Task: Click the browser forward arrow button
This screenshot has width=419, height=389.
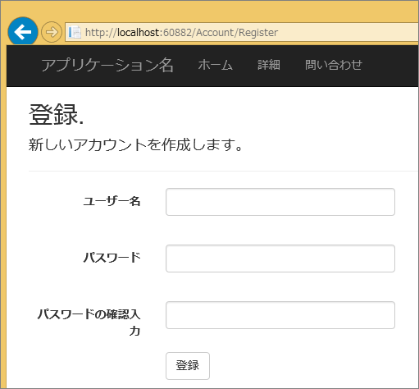Action: click(52, 32)
